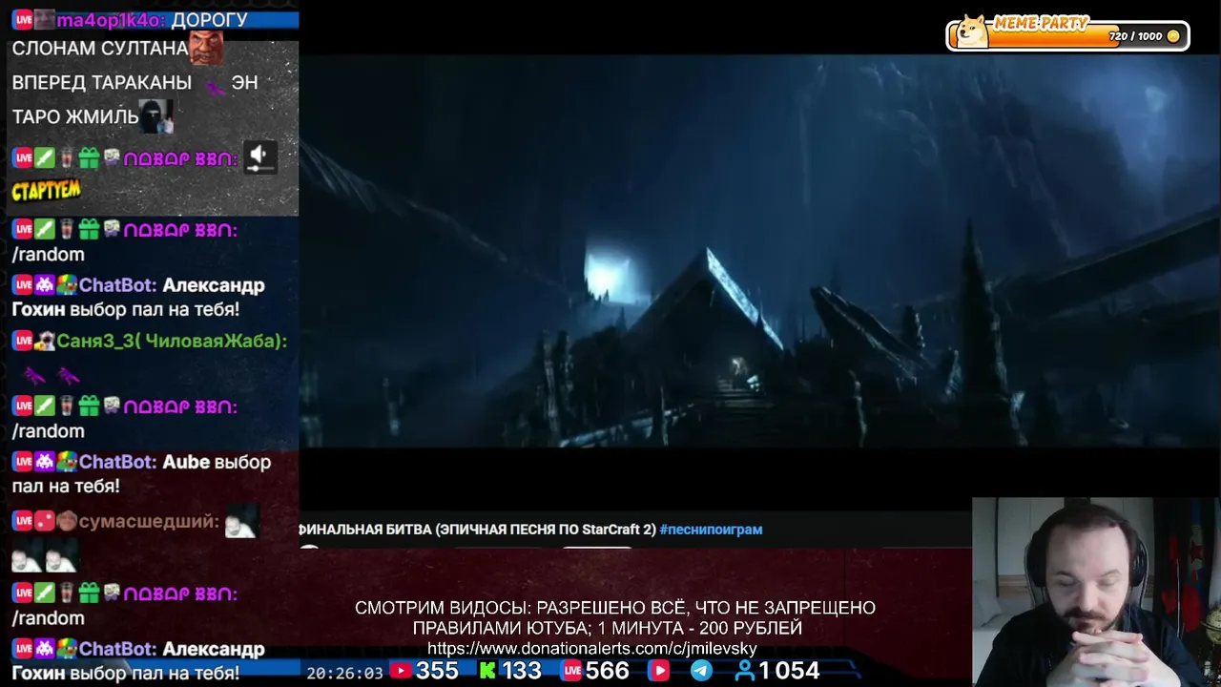This screenshot has width=1221, height=687.
Task: Click the total count 1 054
Action: 790,672
